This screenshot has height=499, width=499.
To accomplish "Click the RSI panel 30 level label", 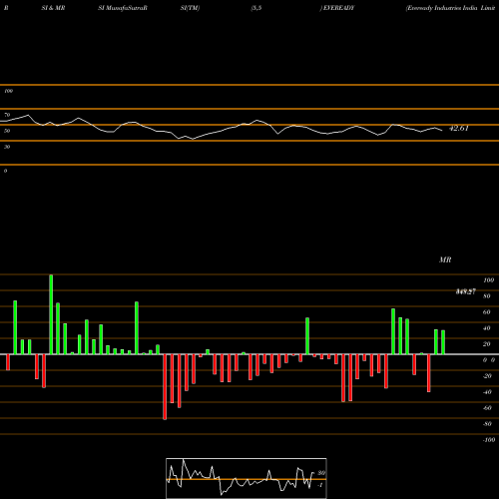I will click(x=7, y=147).
